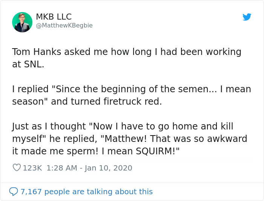Click the Jan 10, 2020 date text
The height and width of the screenshot is (201, 264).
click(108, 168)
